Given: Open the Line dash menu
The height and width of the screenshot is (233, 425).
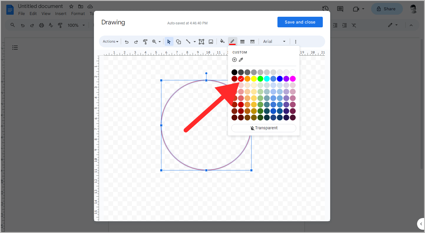Looking at the screenshot, I should click(252, 41).
